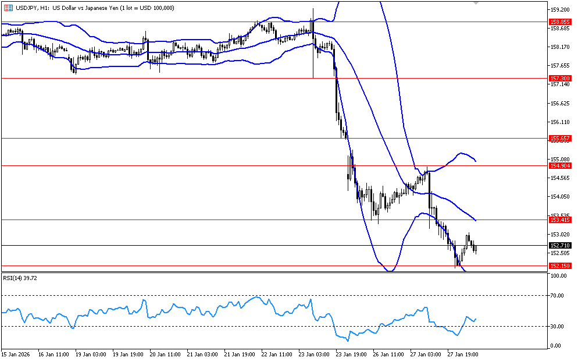
Task: Select the 157.300 red price label
Action: [559, 78]
